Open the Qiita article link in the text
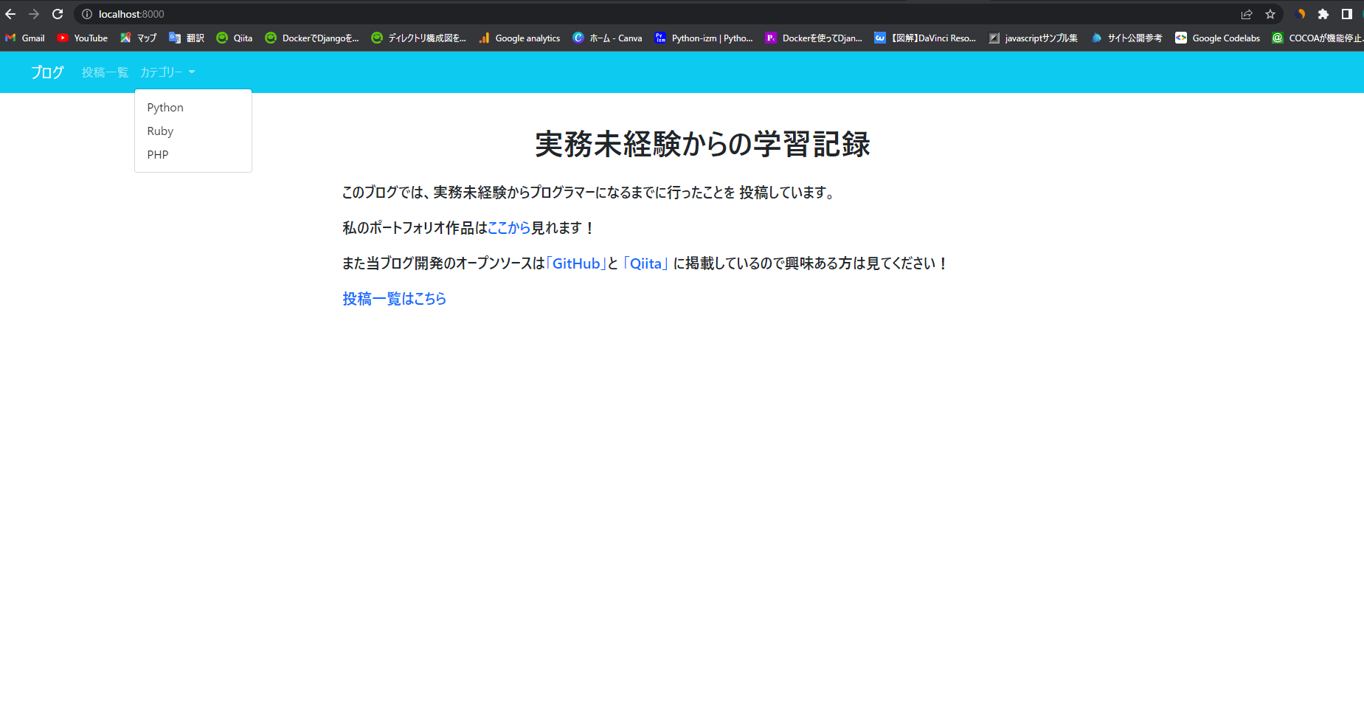This screenshot has width=1364, height=704. coord(645,263)
